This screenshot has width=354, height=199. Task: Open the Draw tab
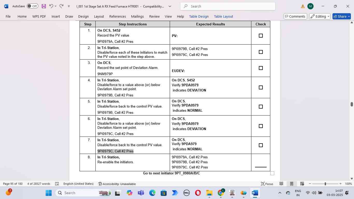[x=69, y=16]
